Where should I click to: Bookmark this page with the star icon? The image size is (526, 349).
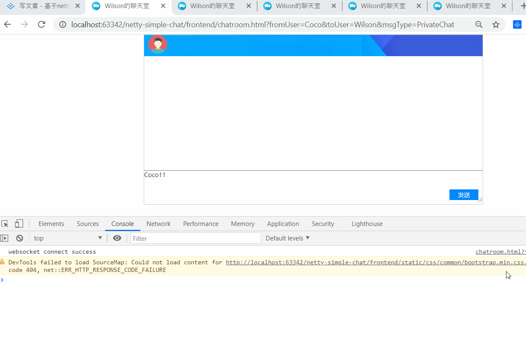click(x=496, y=25)
